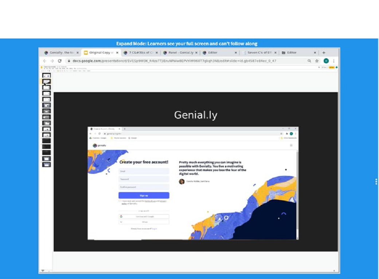Image resolution: width=379 pixels, height=279 pixels.
Task: Click the blue "Sign up" button in the slide image
Action: (144, 195)
